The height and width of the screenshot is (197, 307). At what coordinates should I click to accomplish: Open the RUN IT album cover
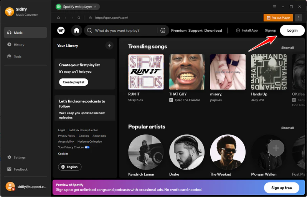coord(146,72)
